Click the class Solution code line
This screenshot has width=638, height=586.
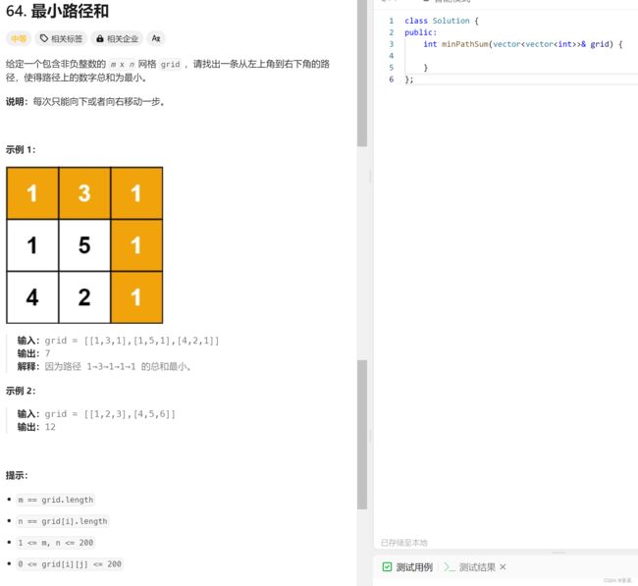pos(442,21)
